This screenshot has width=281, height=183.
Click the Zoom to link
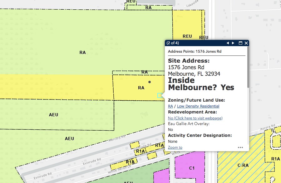tap(175, 147)
